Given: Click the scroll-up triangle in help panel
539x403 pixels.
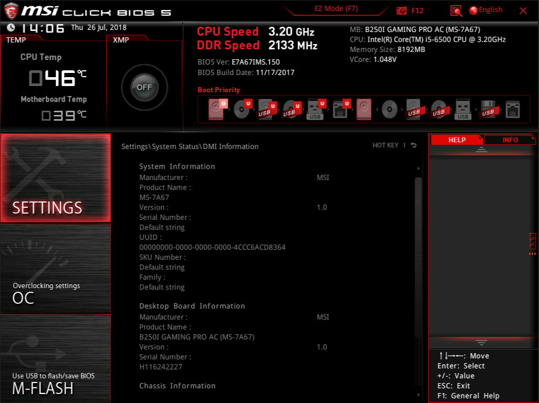Looking at the screenshot, I should click(482, 150).
